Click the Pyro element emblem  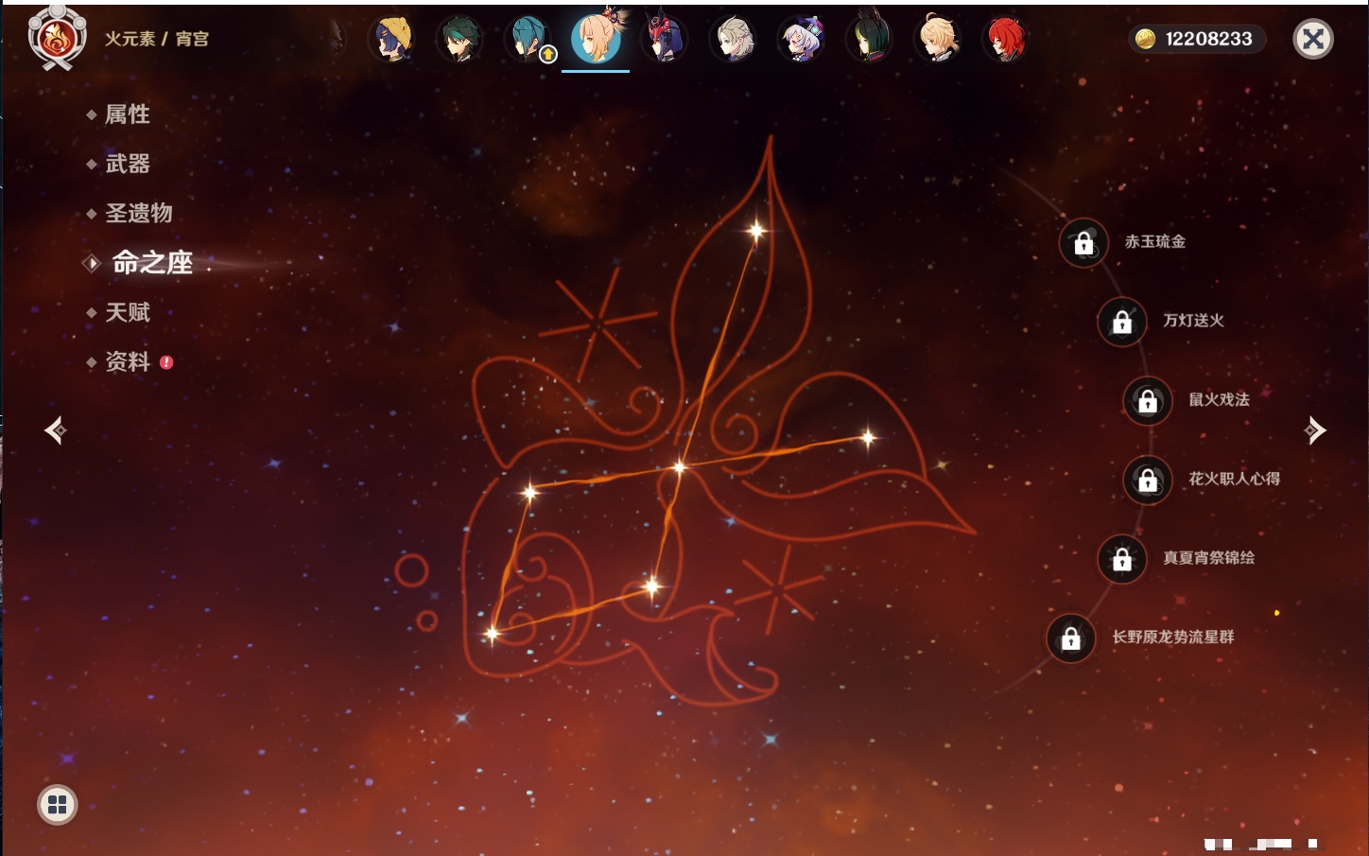(x=57, y=39)
